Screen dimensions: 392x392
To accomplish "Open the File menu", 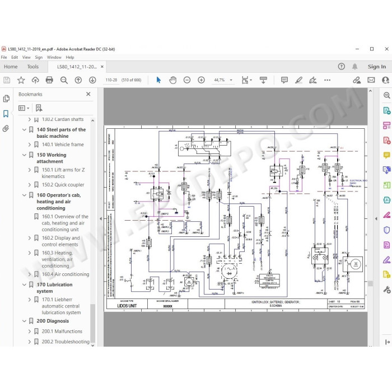I will click(x=4, y=57).
